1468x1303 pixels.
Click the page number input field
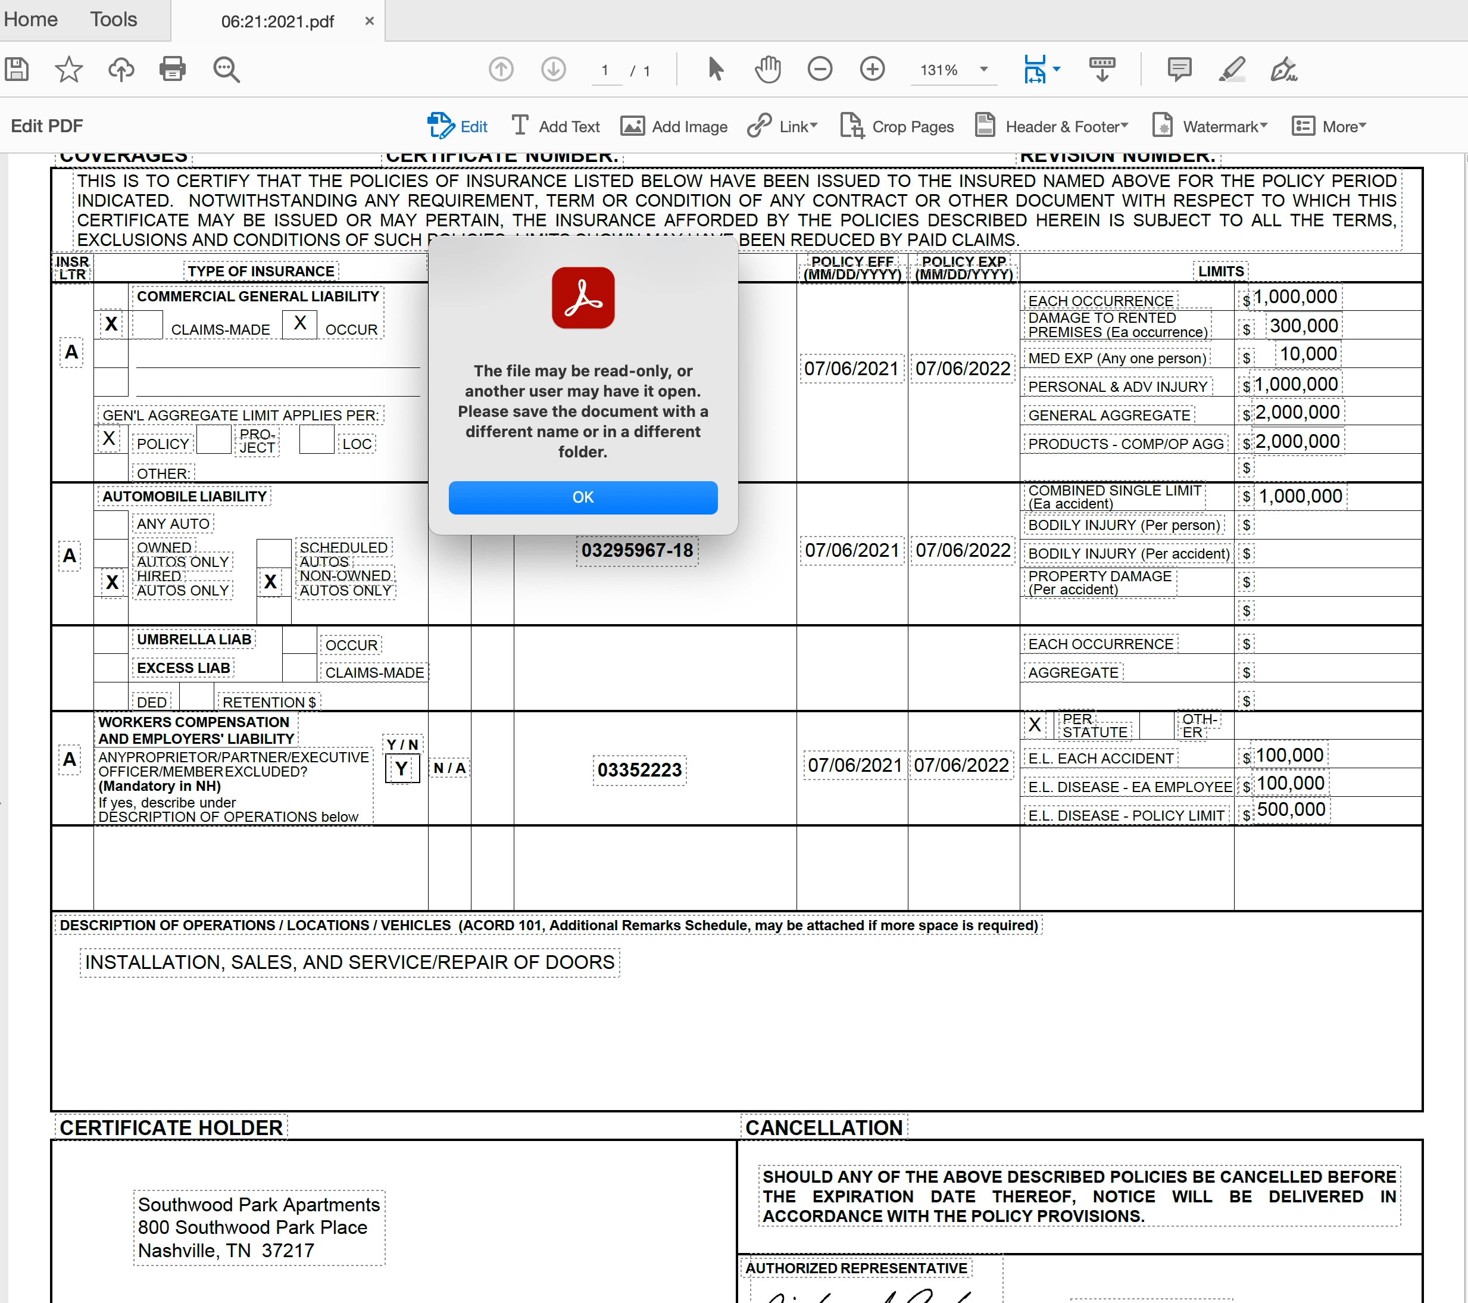605,70
